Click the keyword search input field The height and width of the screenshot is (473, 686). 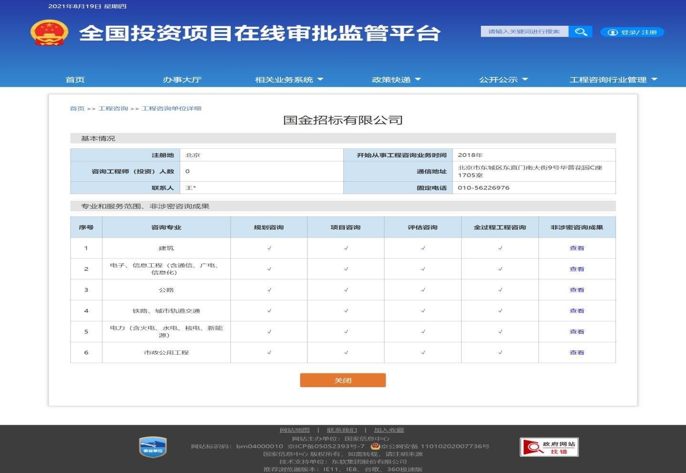pyautogui.click(x=524, y=31)
